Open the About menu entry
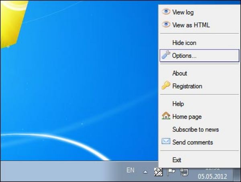 click(x=200, y=74)
